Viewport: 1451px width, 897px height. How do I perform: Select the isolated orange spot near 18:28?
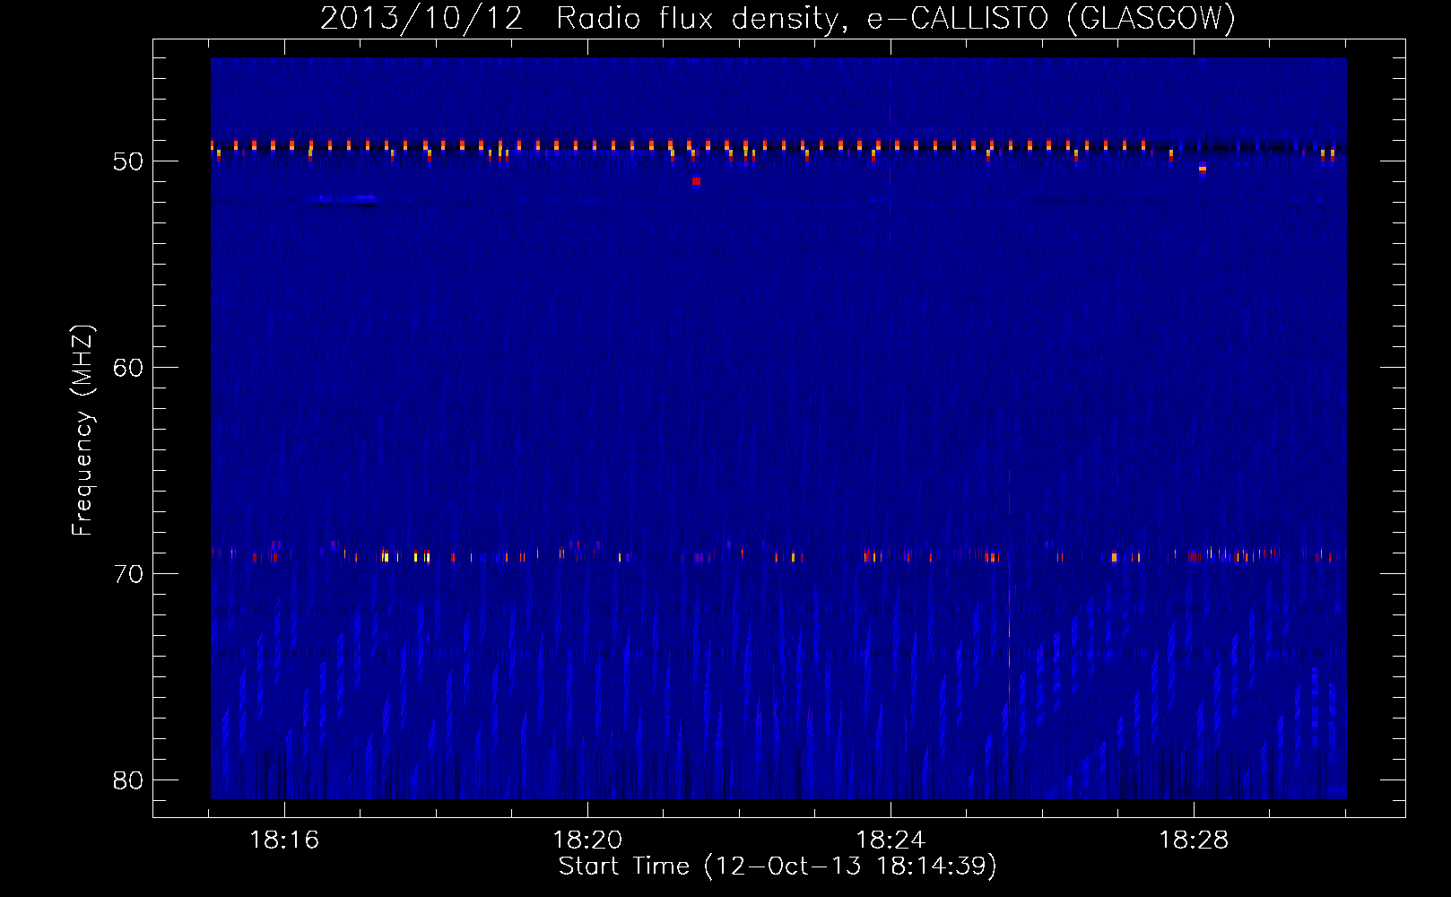pyautogui.click(x=1203, y=169)
